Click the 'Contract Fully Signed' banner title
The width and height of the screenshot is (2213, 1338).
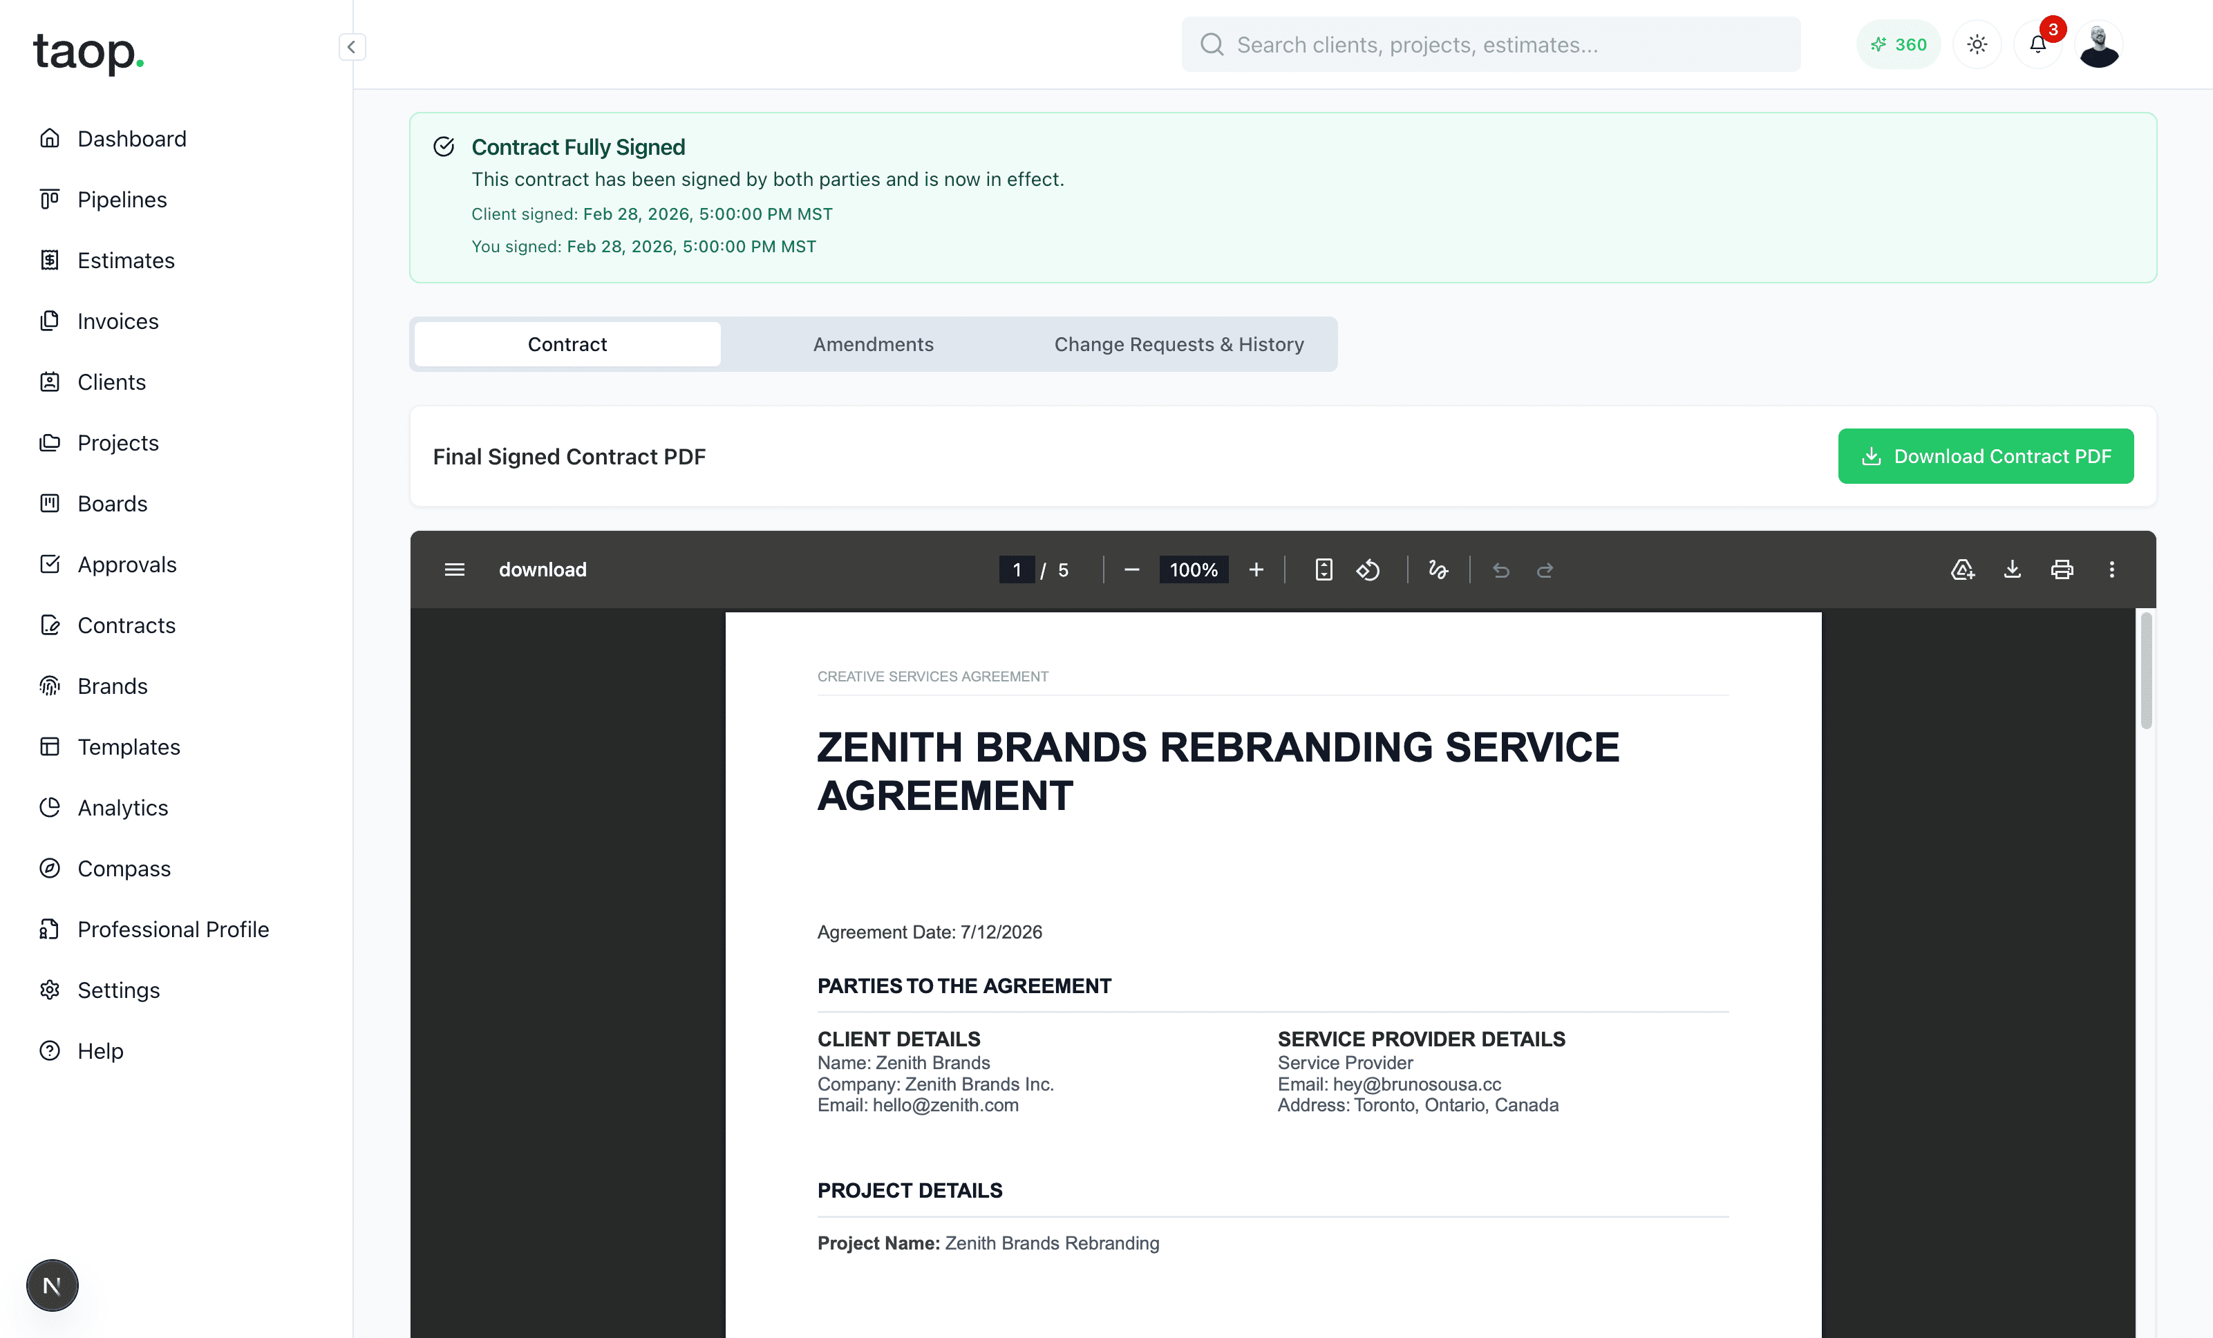tap(578, 147)
